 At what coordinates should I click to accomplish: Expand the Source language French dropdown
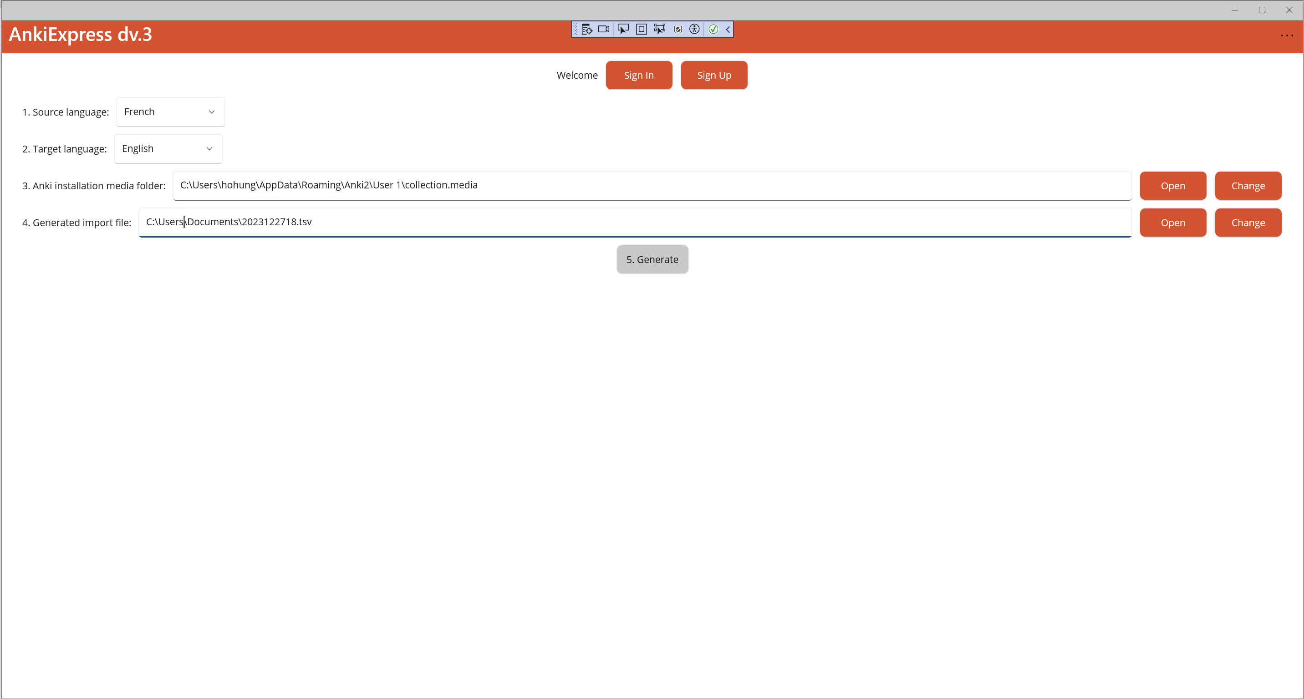[x=171, y=112]
